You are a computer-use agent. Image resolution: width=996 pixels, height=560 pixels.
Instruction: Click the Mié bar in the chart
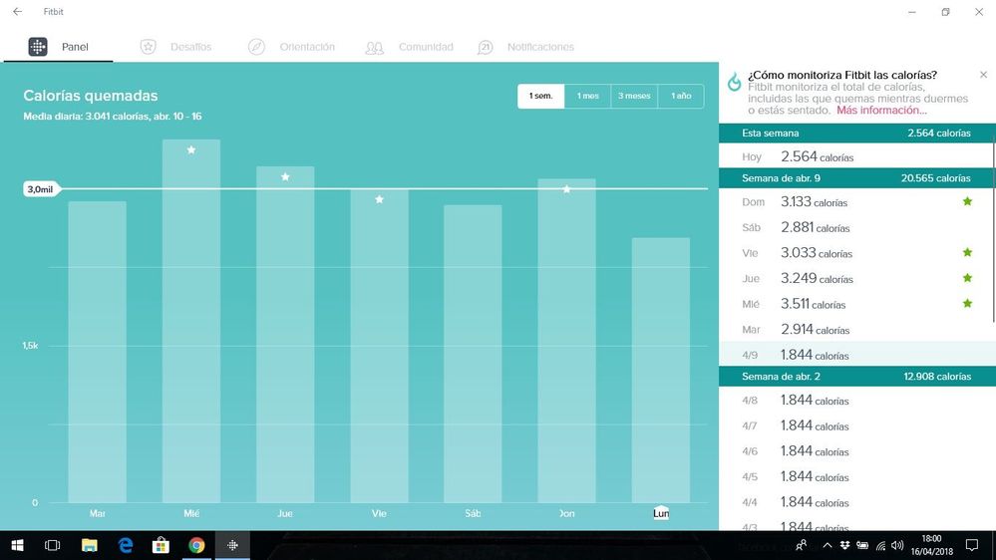click(x=191, y=321)
